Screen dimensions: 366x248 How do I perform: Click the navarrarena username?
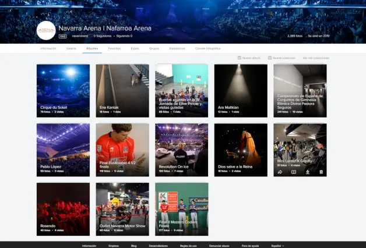(80, 36)
